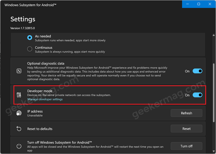Click the IP address globe icon

(x=19, y=113)
